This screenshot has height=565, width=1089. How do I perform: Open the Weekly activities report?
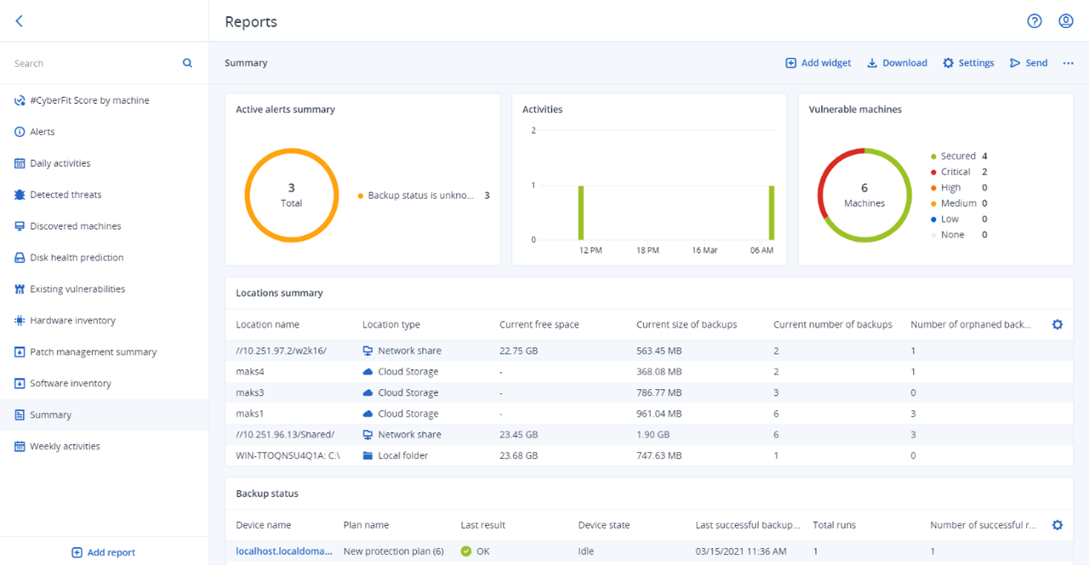(65, 447)
